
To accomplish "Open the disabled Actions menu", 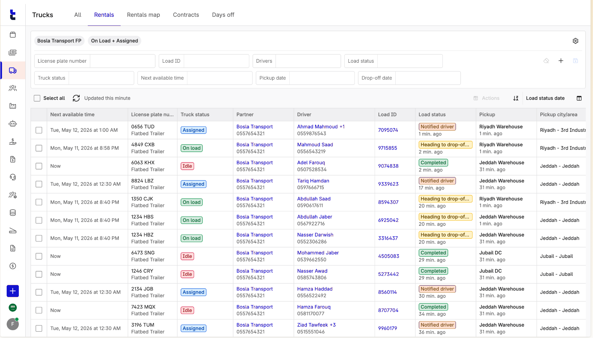I will (486, 98).
